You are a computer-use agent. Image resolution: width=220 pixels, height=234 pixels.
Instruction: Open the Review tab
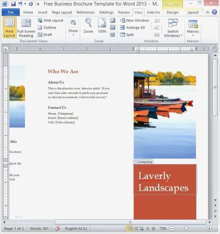tap(124, 12)
